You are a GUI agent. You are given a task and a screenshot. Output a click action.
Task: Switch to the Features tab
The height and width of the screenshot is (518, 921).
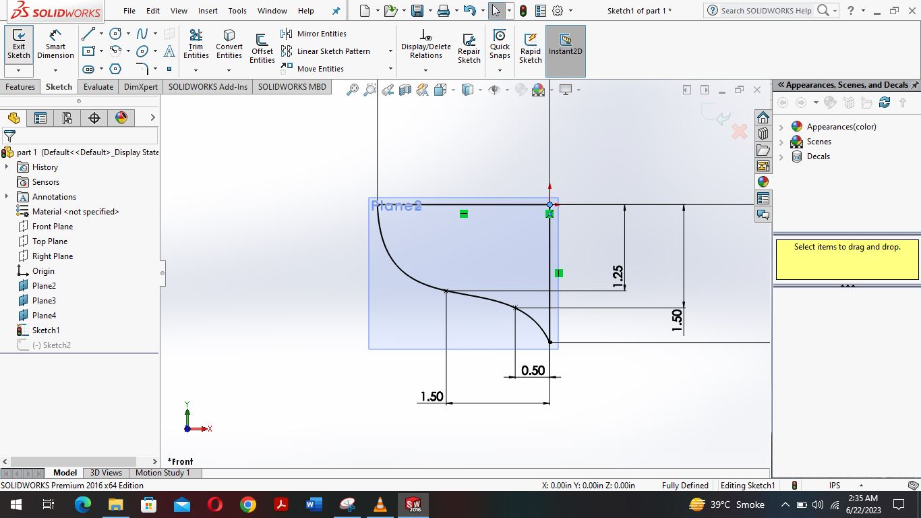[x=20, y=87]
